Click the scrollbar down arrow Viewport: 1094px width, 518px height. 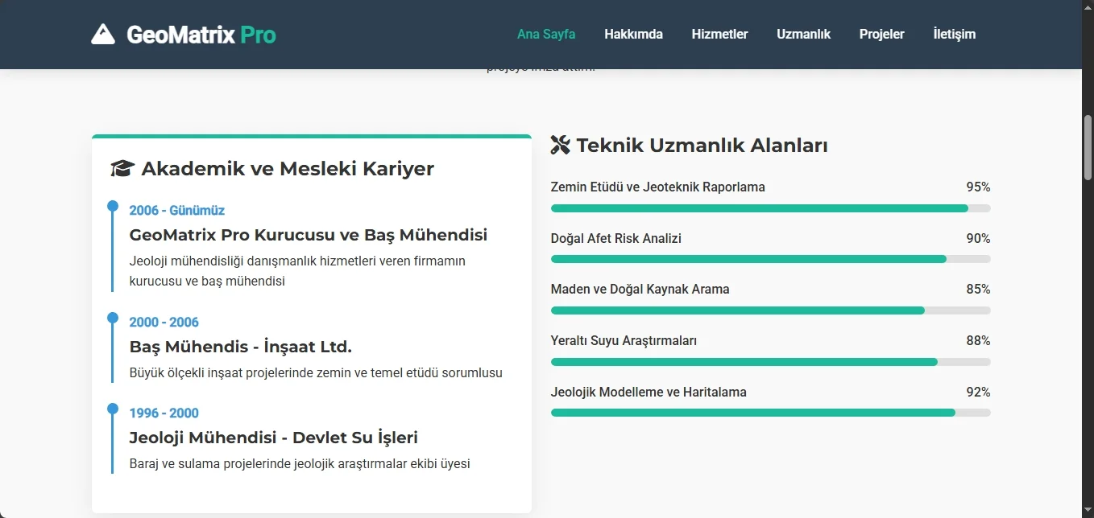coord(1088,512)
